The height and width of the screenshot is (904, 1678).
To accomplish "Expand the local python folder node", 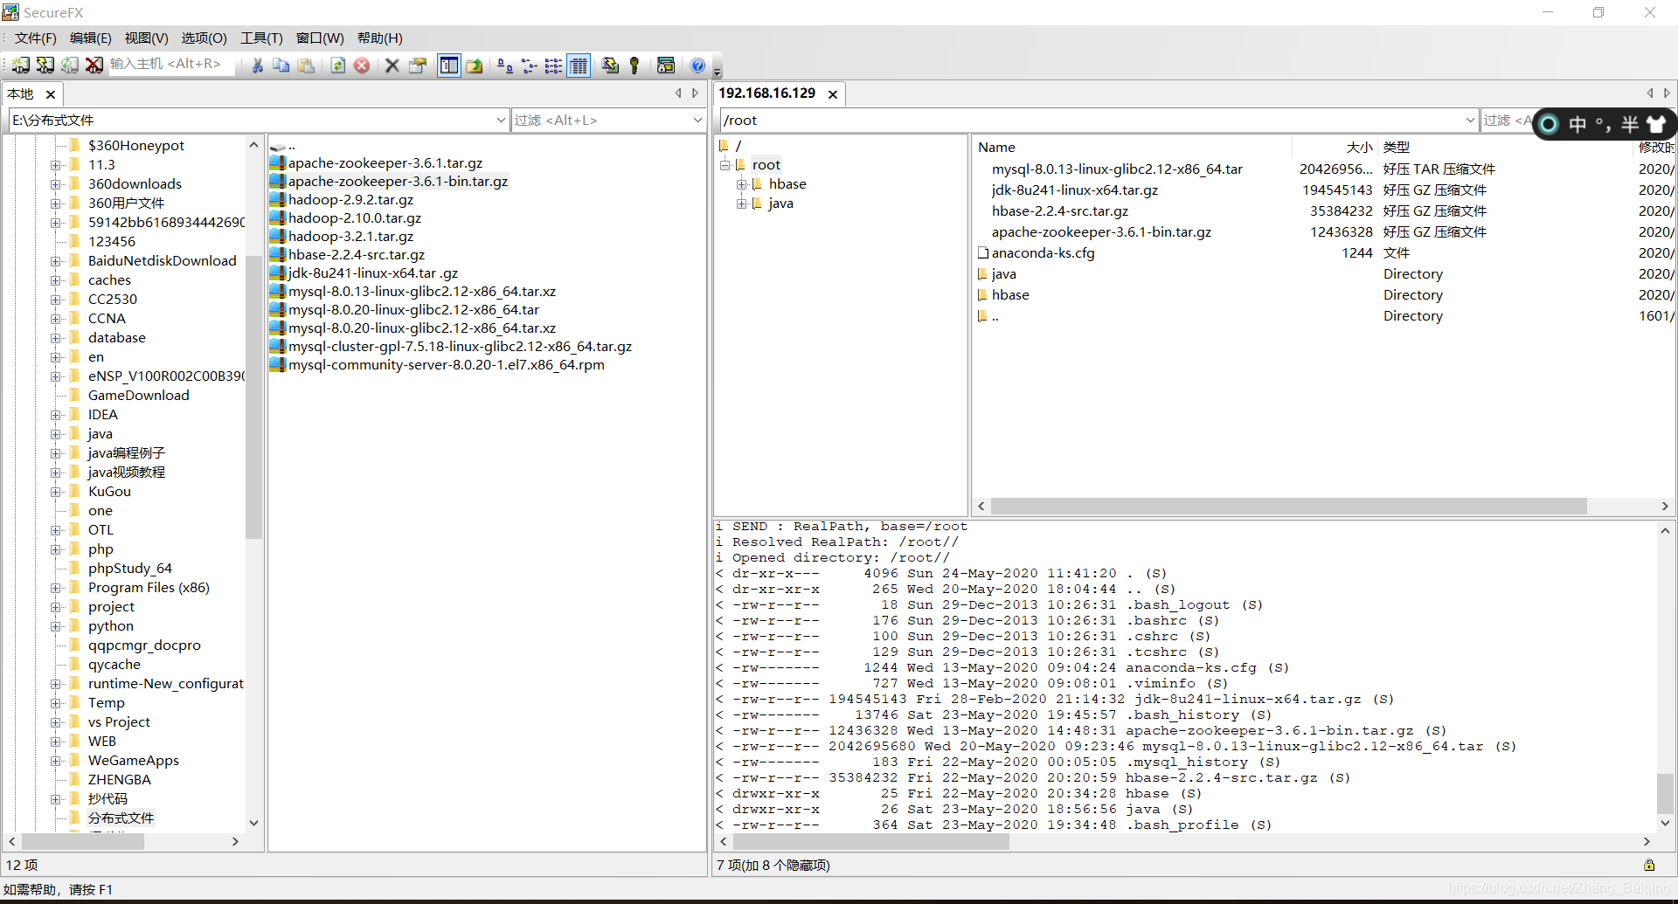I will coord(56,626).
